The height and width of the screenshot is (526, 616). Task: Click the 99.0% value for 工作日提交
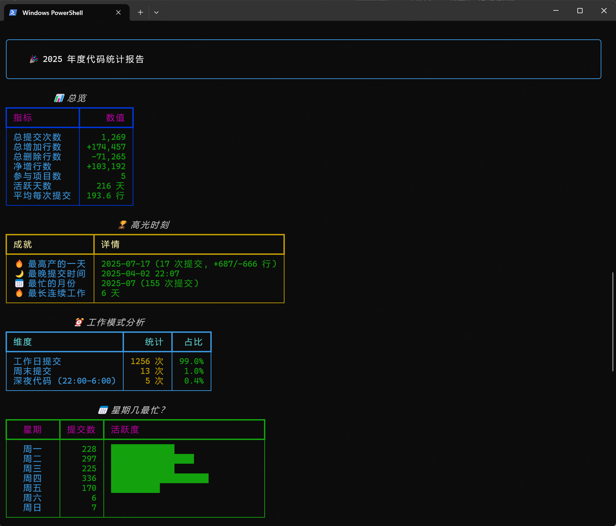(x=191, y=361)
